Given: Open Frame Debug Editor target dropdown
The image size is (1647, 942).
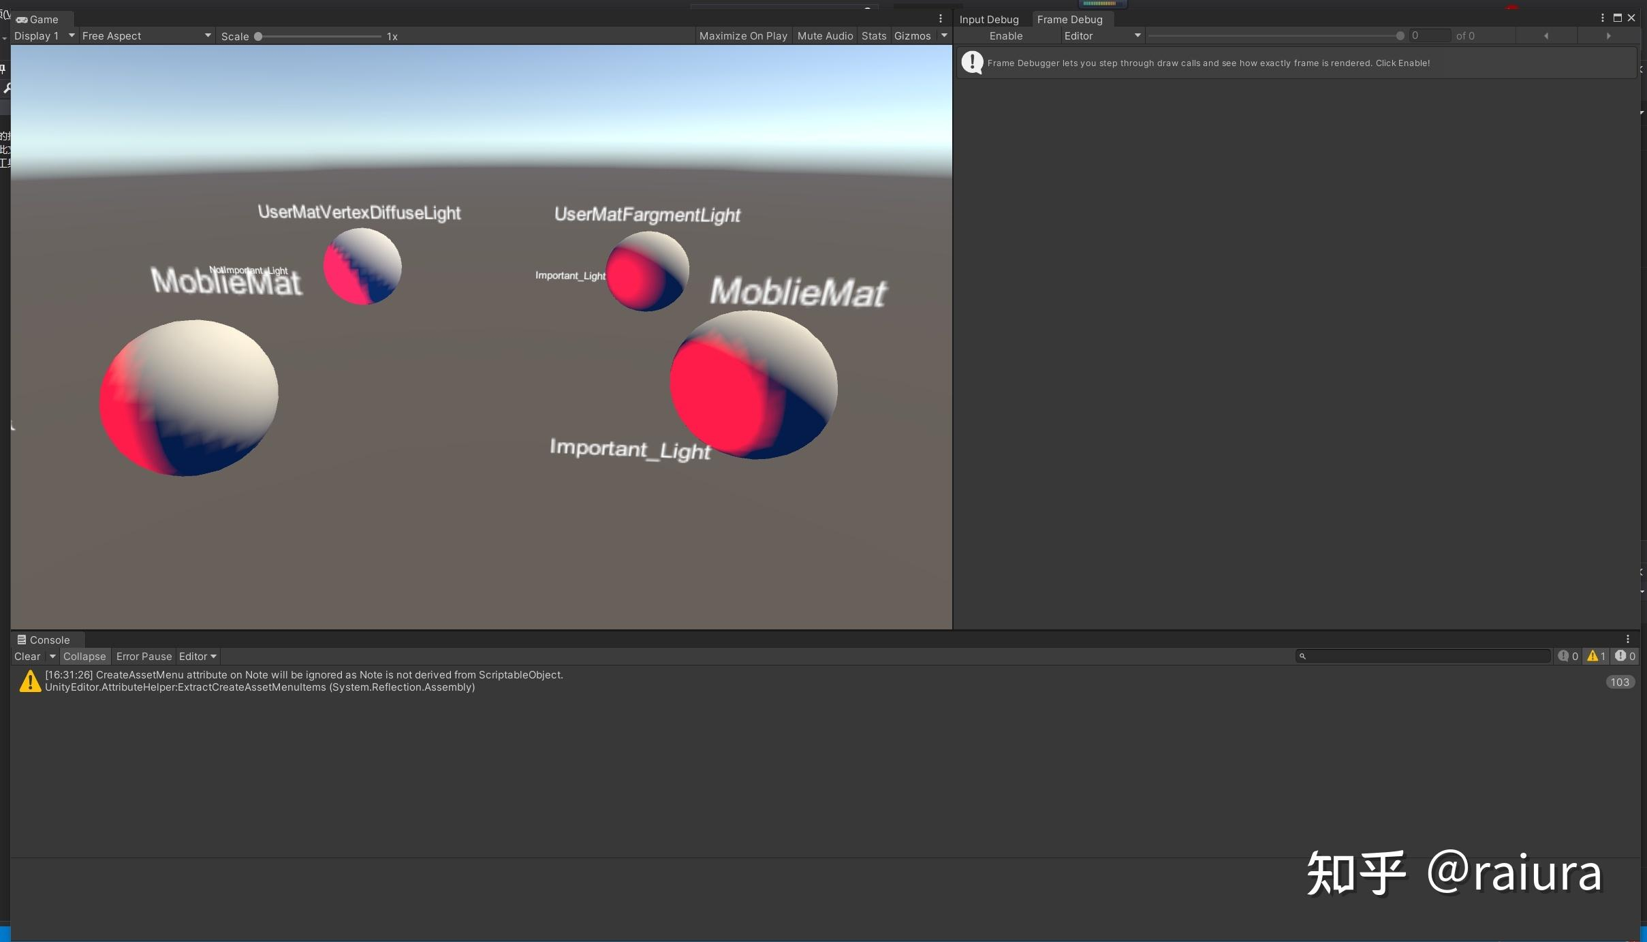Looking at the screenshot, I should (1101, 36).
